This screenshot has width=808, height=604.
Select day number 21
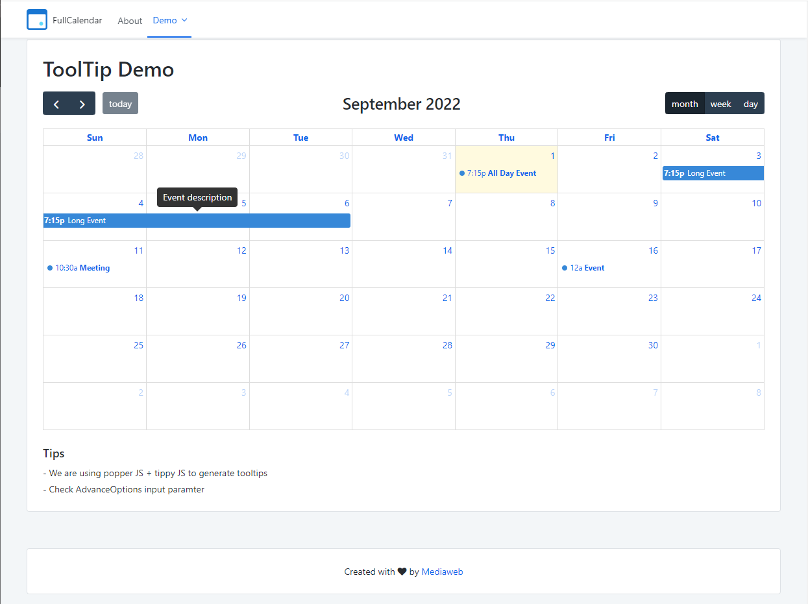[x=447, y=298]
